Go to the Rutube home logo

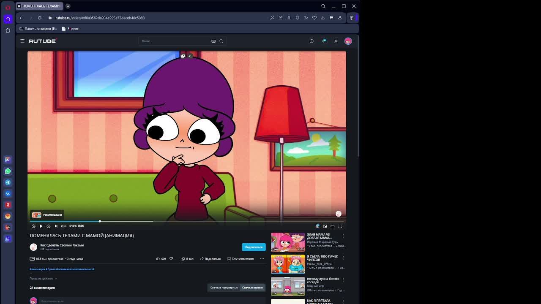(x=43, y=41)
